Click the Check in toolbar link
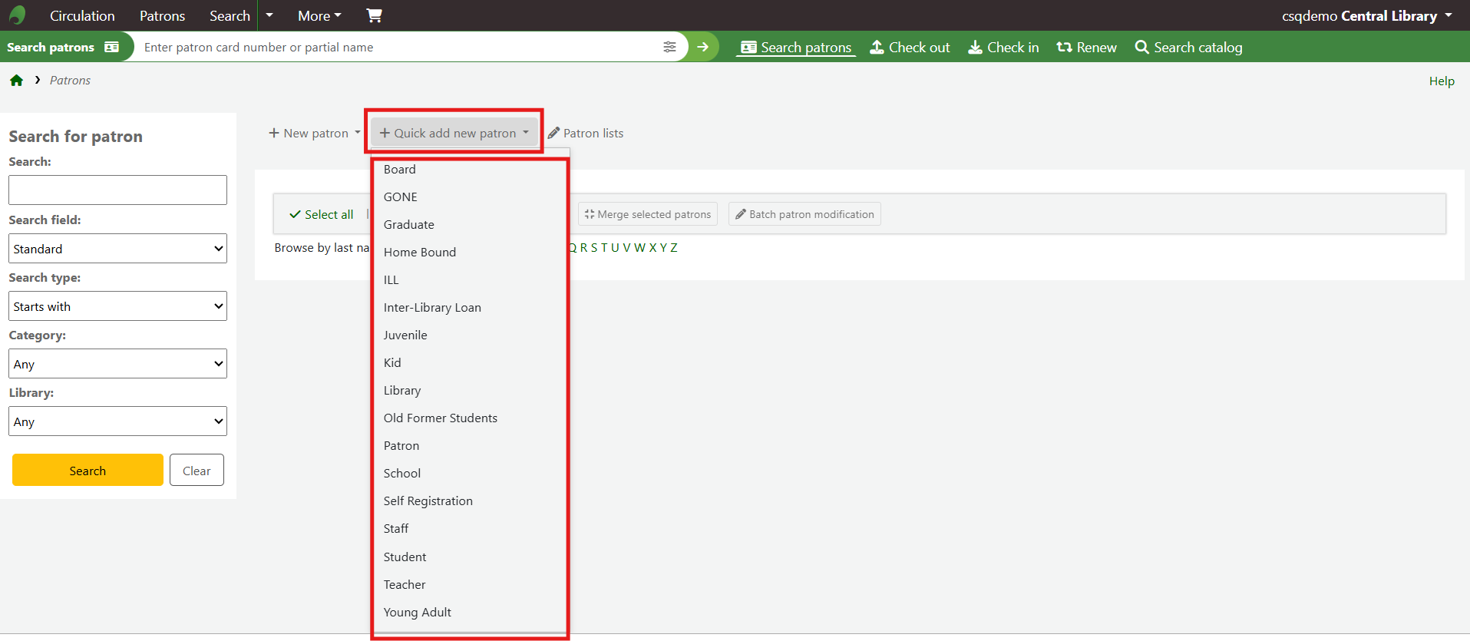 [1003, 48]
